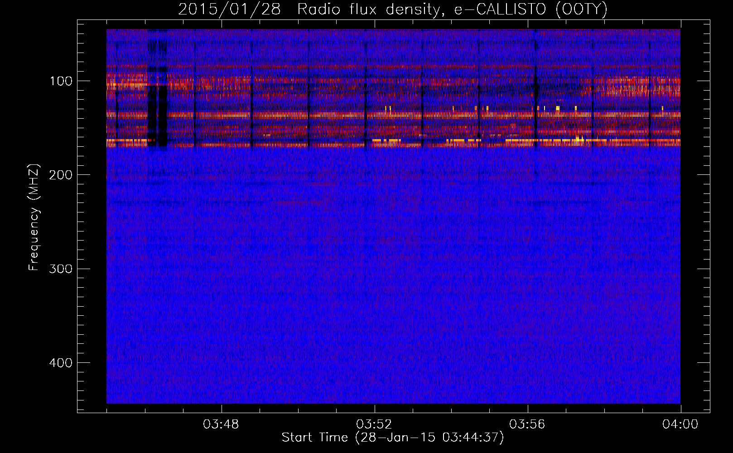Viewport: 733px width, 453px height.
Task: Click the 03:48 time tick label
Action: click(x=221, y=424)
